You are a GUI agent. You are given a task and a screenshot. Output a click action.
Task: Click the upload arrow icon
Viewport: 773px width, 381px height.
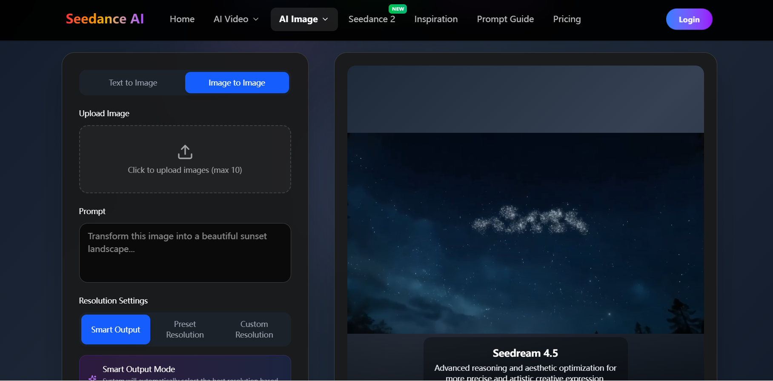(x=185, y=152)
